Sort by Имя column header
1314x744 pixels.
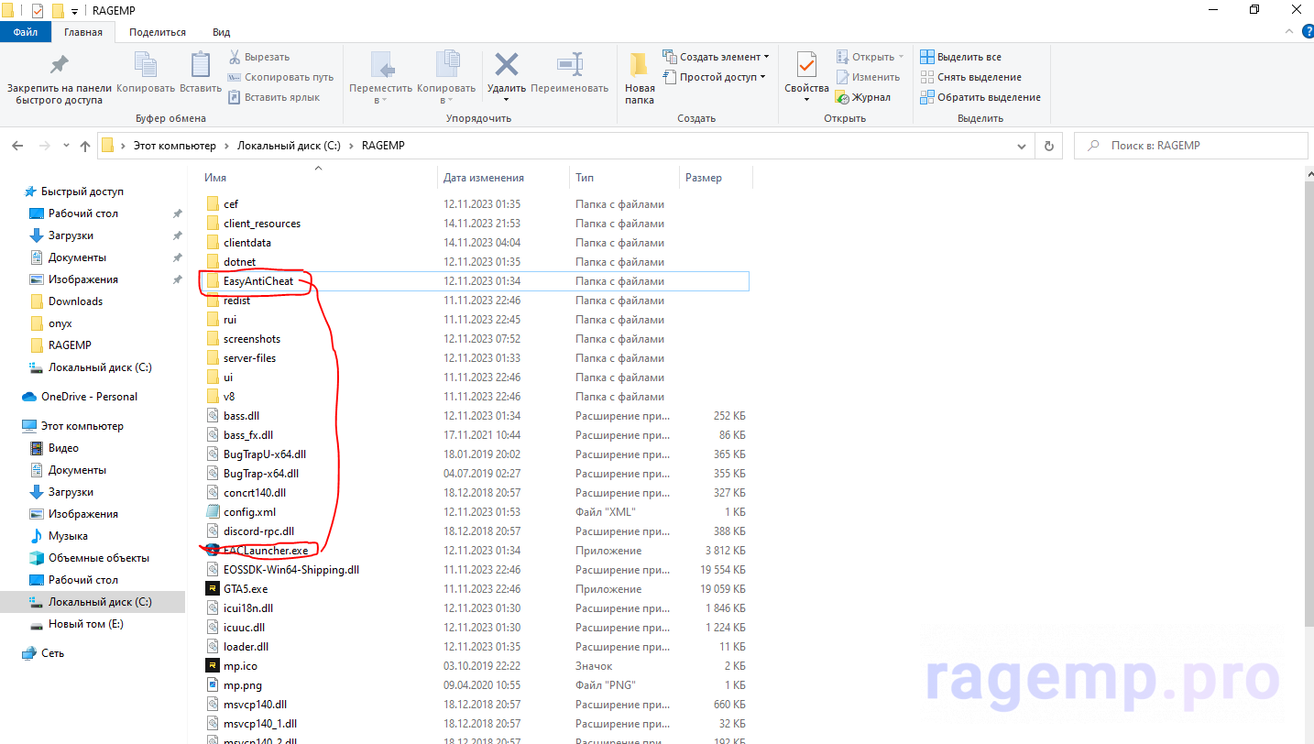point(320,178)
